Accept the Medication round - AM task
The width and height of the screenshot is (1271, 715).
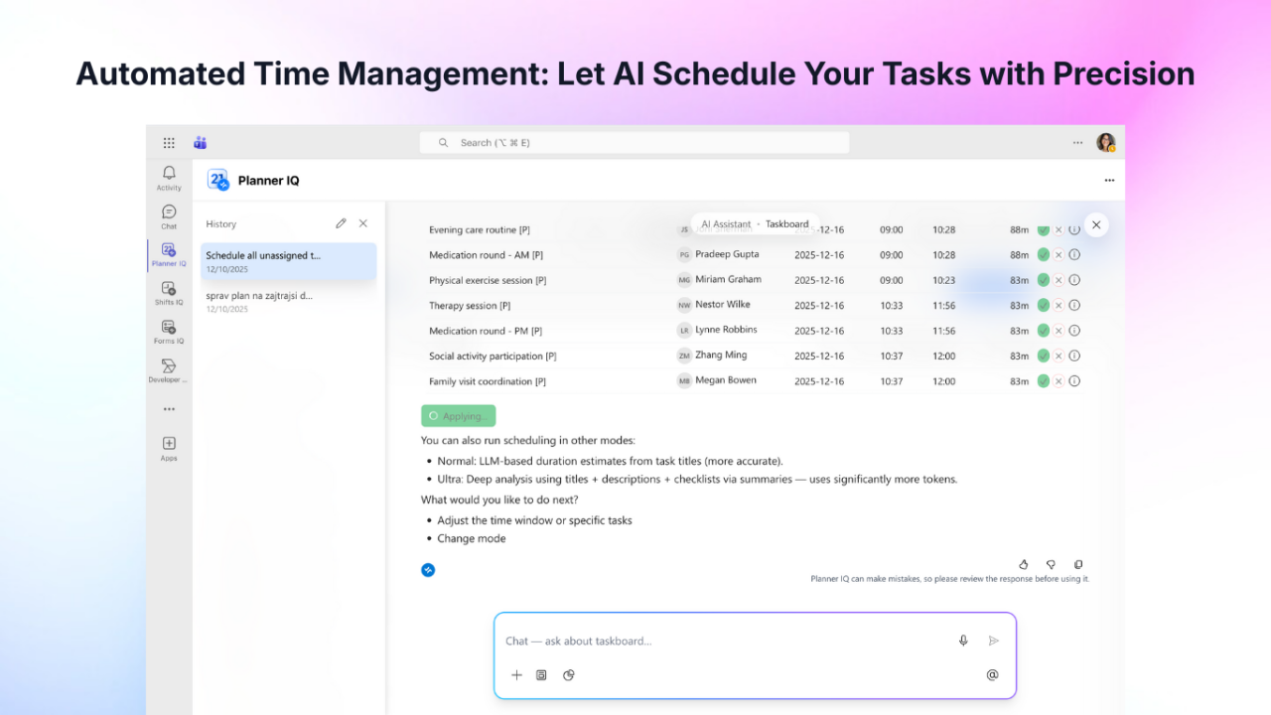[1044, 255]
